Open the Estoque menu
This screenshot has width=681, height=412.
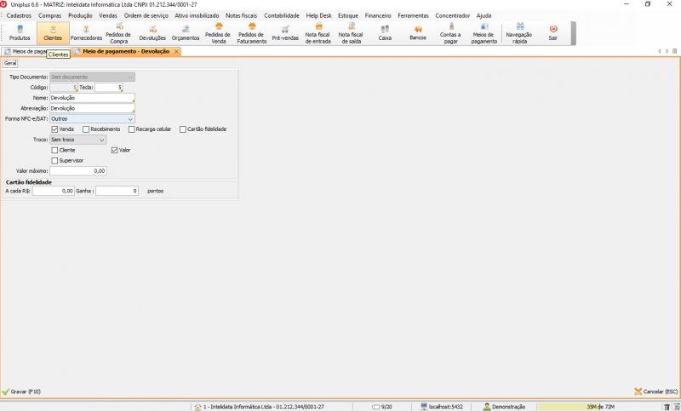(348, 15)
